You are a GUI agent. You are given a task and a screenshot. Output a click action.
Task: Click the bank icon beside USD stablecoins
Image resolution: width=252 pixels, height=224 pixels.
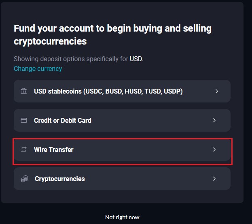[x=24, y=91]
